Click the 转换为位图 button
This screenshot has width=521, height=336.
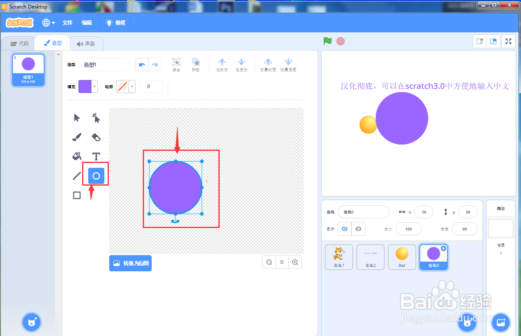[130, 263]
